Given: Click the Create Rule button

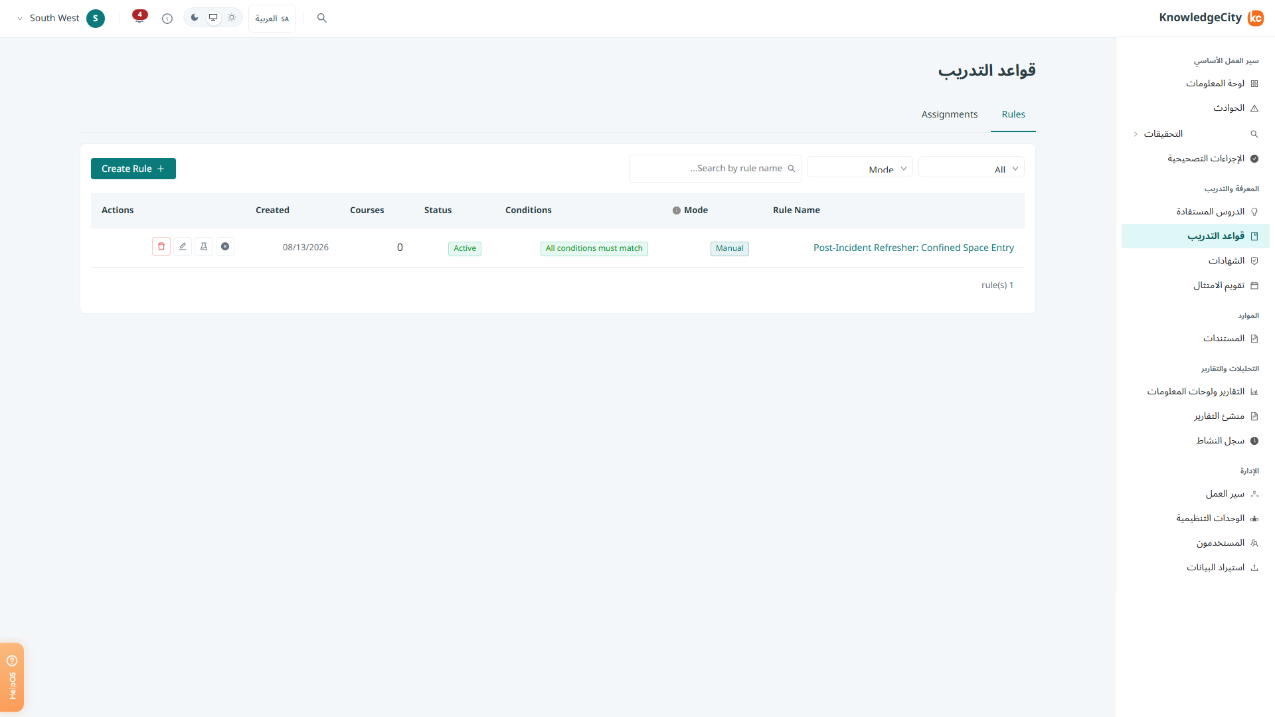Looking at the screenshot, I should coord(133,169).
